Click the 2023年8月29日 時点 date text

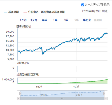pos(95,11)
